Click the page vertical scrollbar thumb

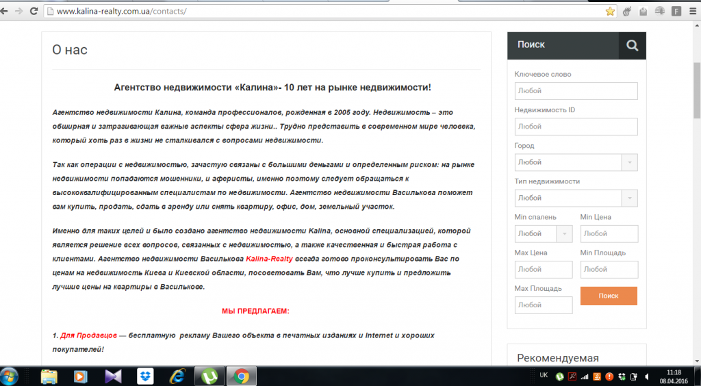pos(697,92)
